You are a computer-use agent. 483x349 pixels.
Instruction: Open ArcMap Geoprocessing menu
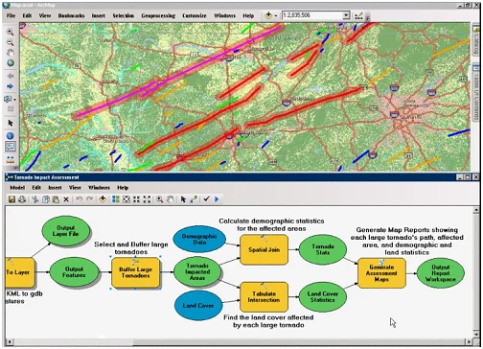[158, 15]
